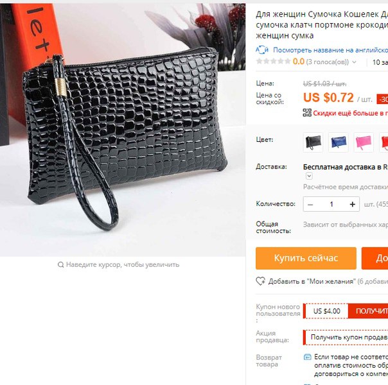
Task: Click 'Получить купон продавца' seller coupon
Action: point(349,337)
